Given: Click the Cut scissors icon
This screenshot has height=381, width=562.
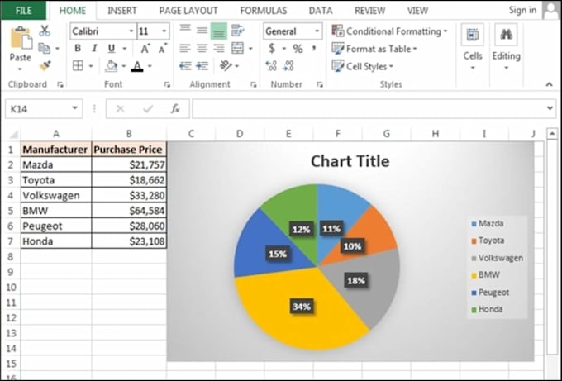Looking at the screenshot, I should (x=45, y=31).
